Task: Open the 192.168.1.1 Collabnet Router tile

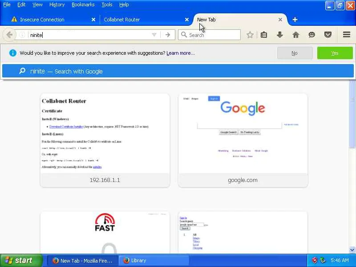Action: [x=105, y=140]
